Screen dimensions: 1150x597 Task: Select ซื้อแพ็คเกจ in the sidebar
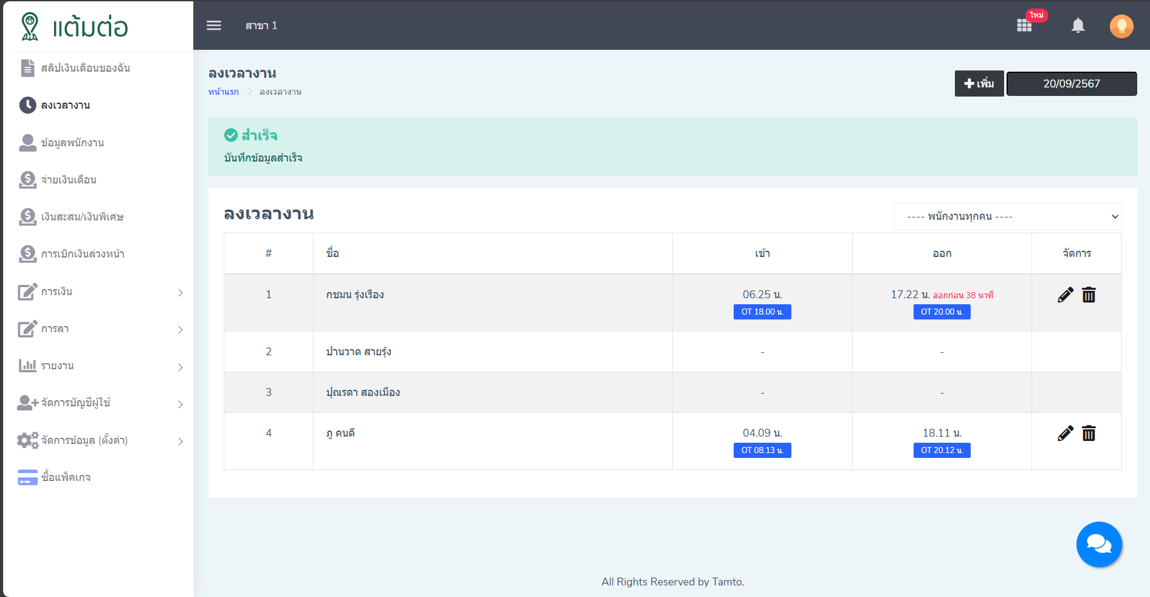(x=66, y=477)
